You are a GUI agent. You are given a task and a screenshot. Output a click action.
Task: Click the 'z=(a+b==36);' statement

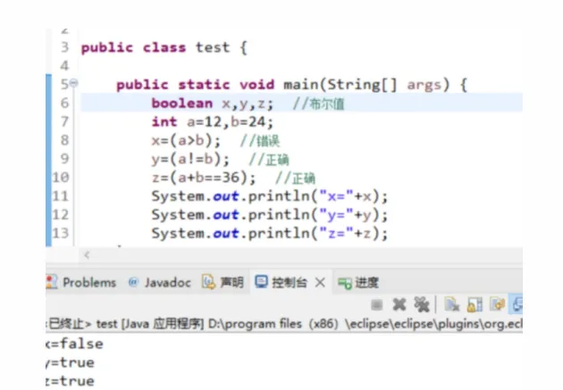pyautogui.click(x=204, y=178)
